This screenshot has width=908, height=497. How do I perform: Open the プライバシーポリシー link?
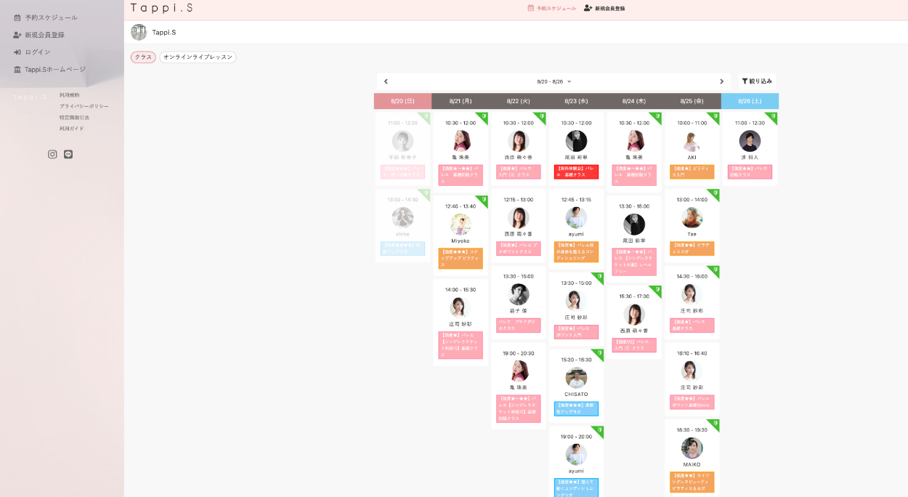pos(84,106)
